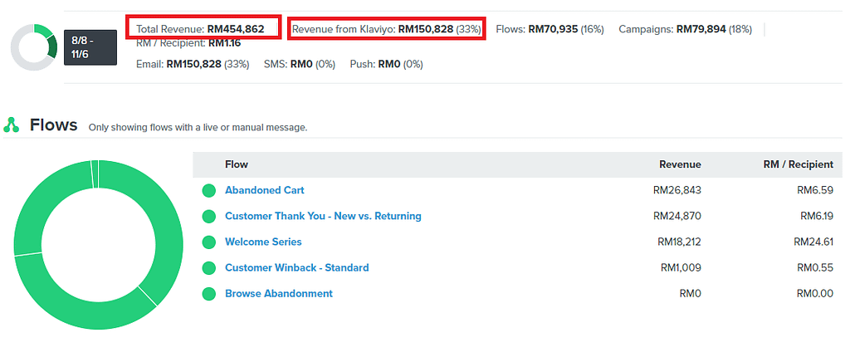Click the green dot beside Abandoned Cart

(x=208, y=190)
